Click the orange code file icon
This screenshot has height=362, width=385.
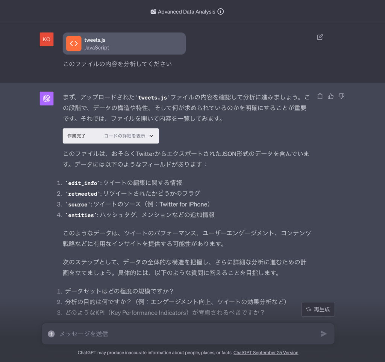pos(74,44)
